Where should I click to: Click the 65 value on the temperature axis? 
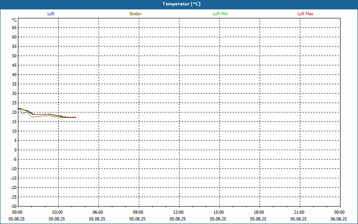[14, 28]
